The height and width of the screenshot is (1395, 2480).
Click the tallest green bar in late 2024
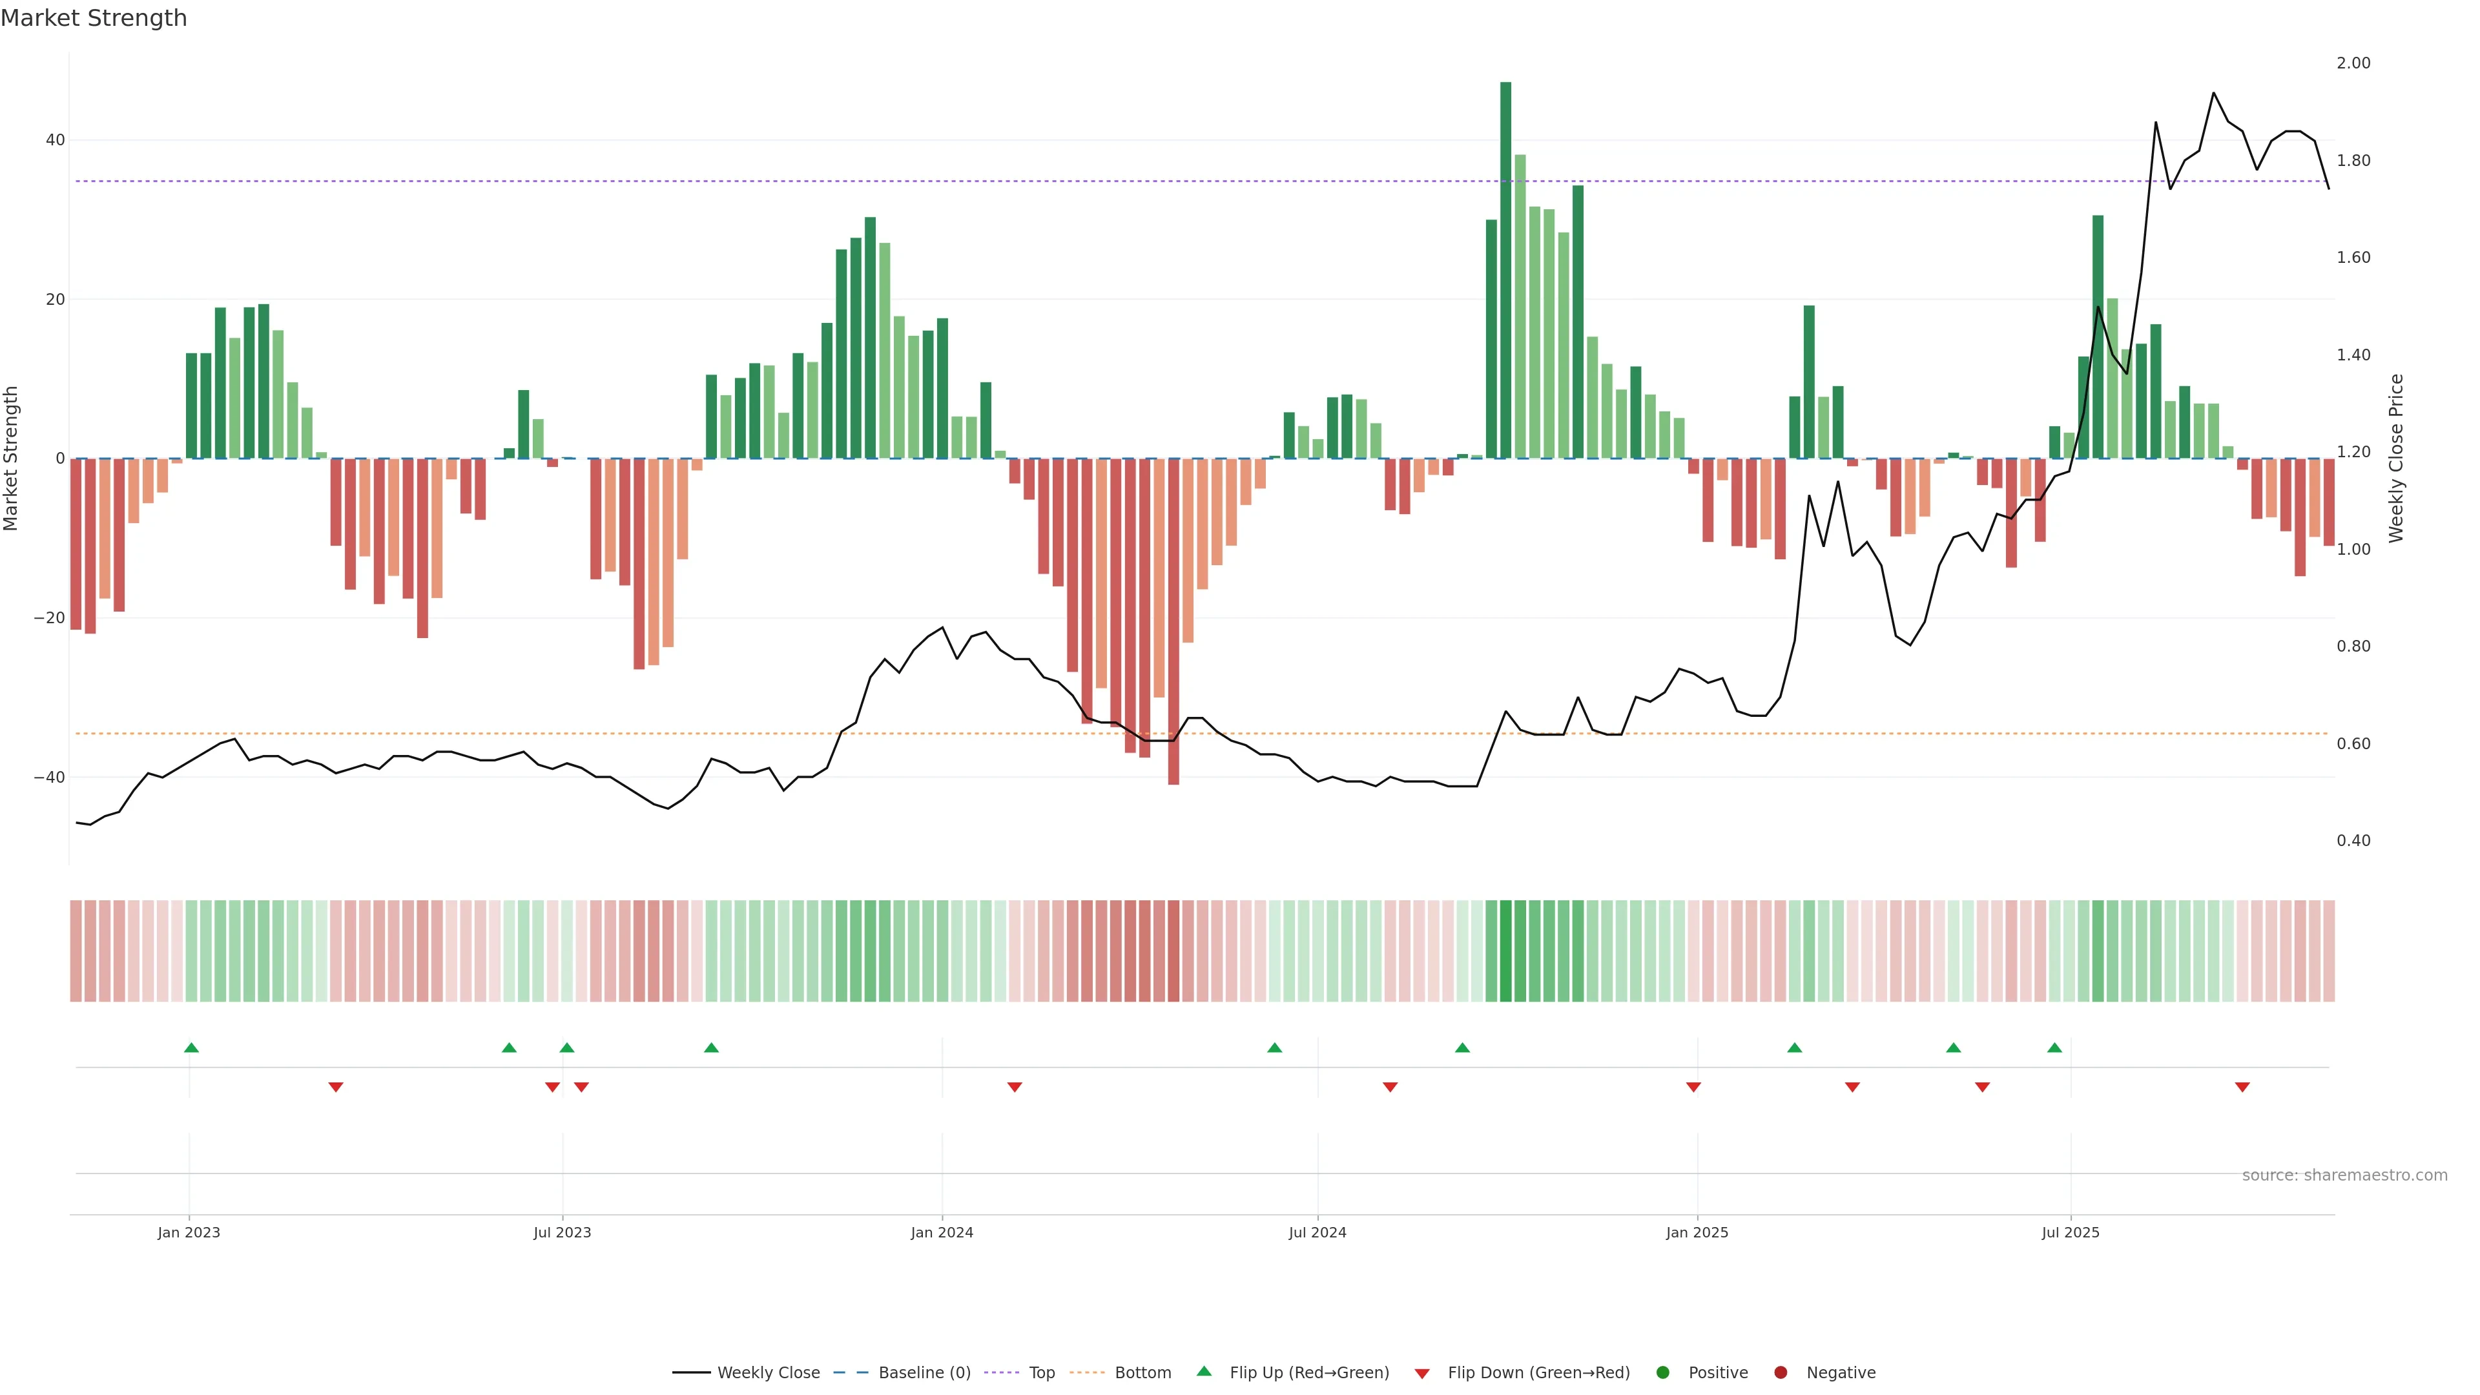(x=1505, y=269)
